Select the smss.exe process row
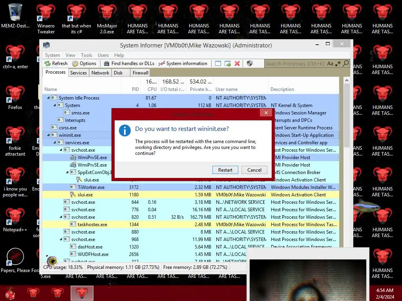 77,112
